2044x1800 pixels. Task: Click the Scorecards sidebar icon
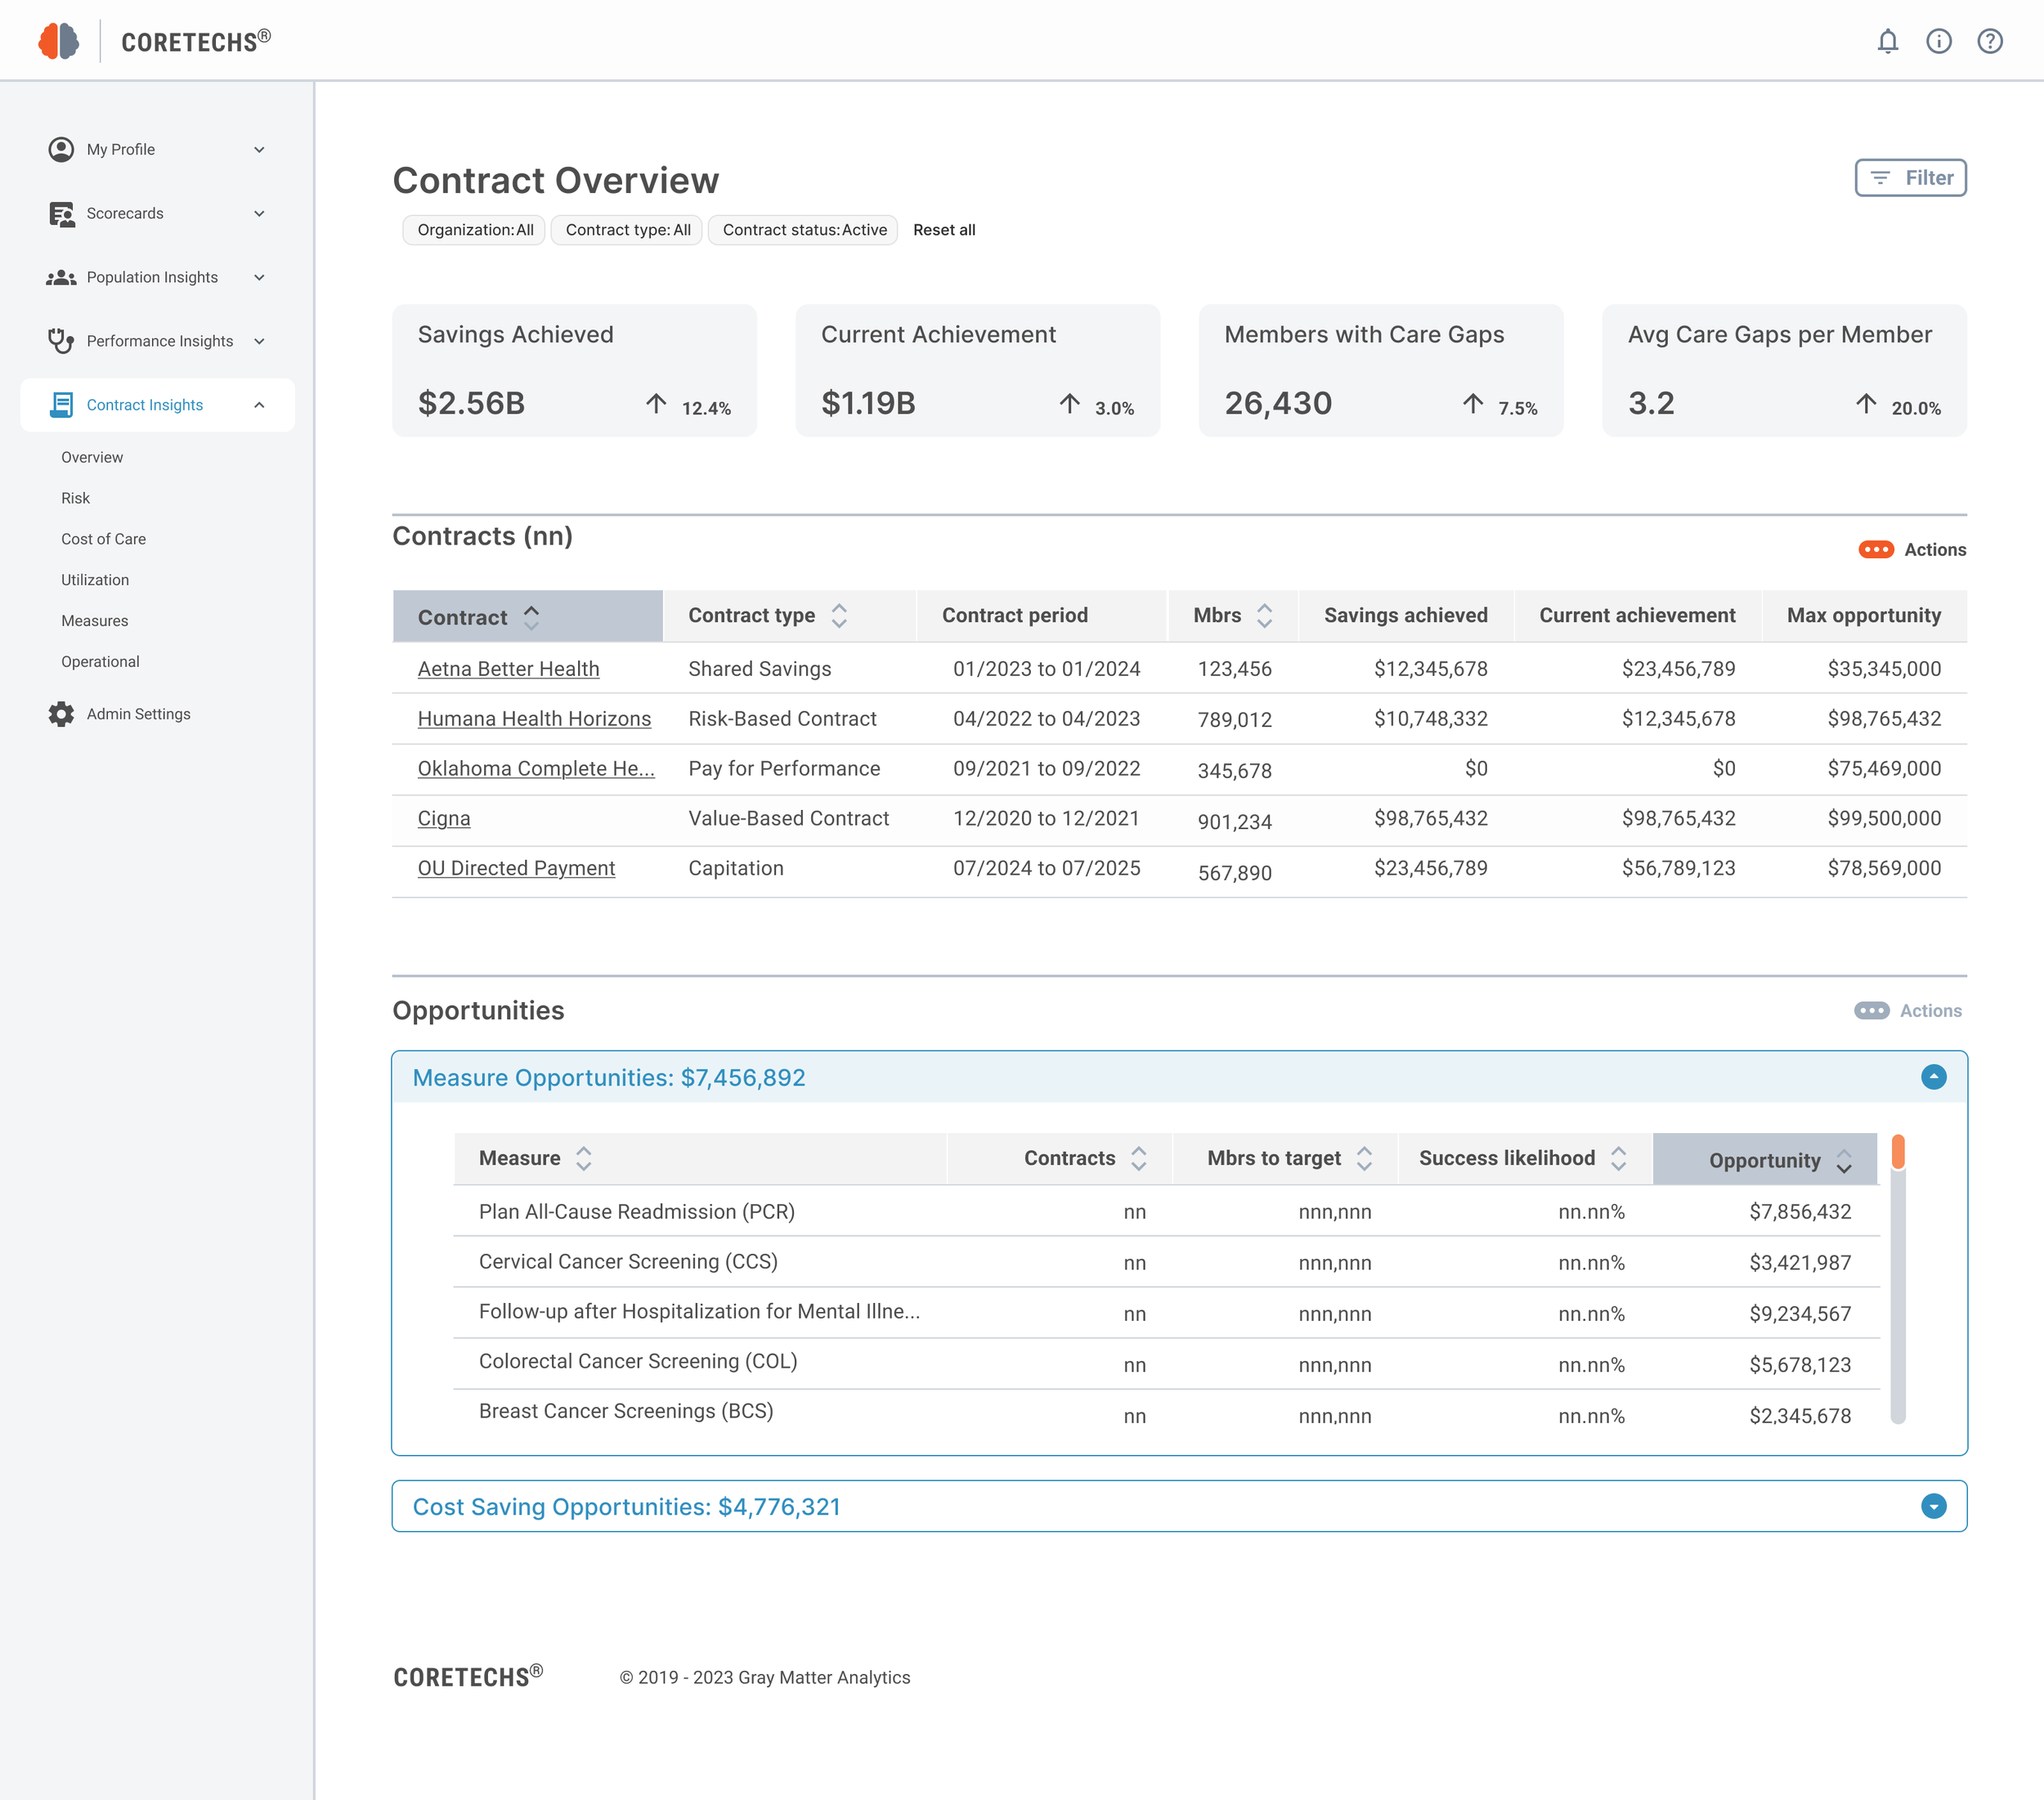[61, 214]
